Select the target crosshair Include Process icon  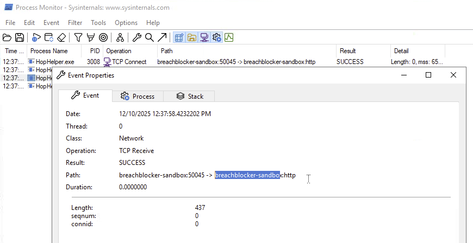click(x=103, y=37)
